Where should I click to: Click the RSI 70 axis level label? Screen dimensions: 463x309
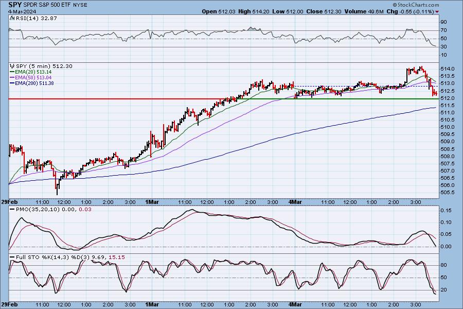(x=443, y=30)
